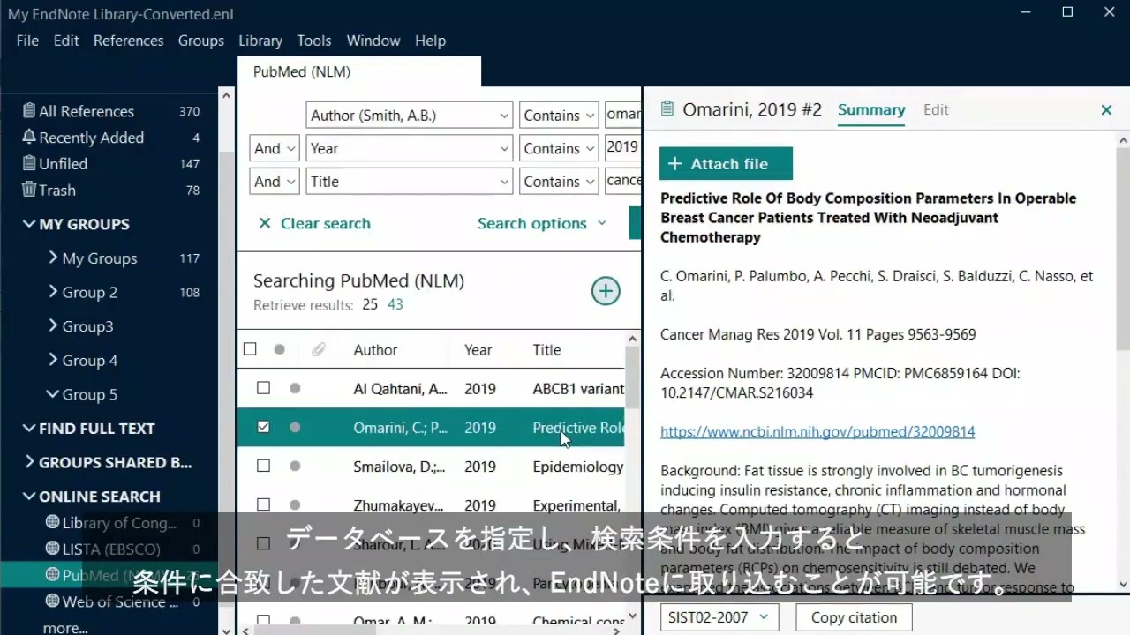Click 'more...' under online search list
The image size is (1130, 635).
[x=65, y=628]
